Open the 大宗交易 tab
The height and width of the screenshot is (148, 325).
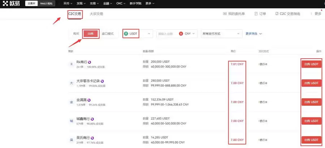96,14
